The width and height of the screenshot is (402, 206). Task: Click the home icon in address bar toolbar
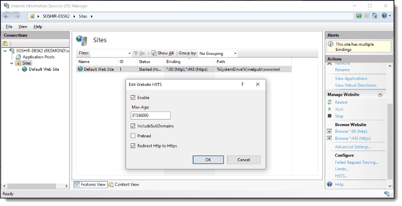coord(375,16)
